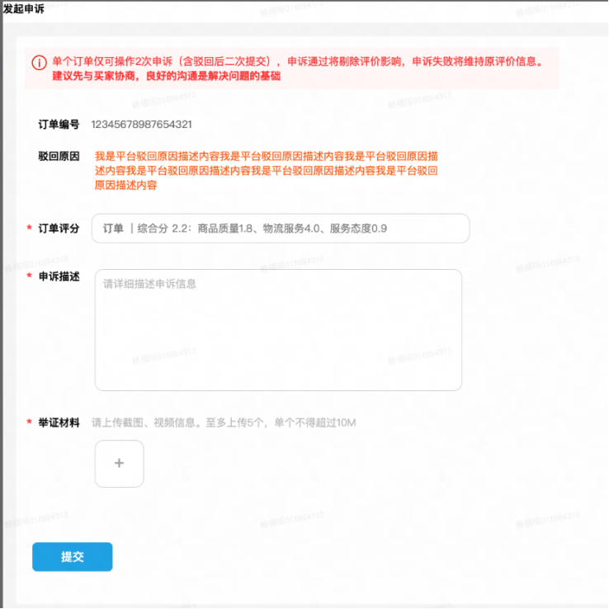Viewport: 609px width, 609px height.
Task: Click the 申诉描述 field label
Action: point(59,276)
